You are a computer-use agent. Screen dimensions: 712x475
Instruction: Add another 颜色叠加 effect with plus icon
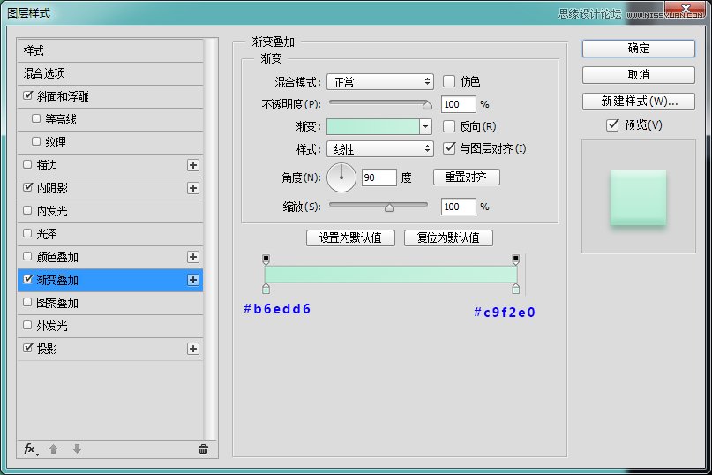tap(193, 257)
